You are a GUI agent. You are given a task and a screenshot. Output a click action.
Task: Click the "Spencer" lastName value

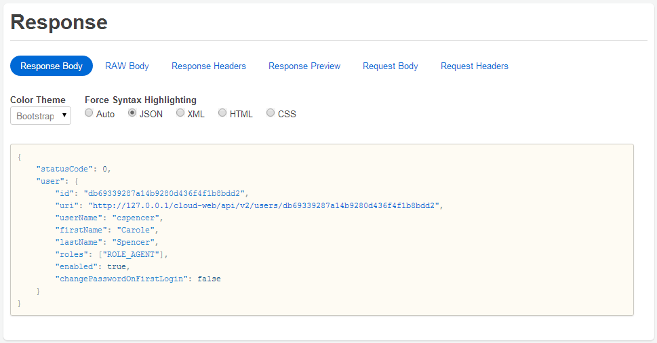(x=135, y=242)
